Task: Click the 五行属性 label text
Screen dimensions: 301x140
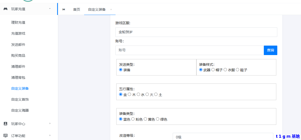Action: [127, 89]
